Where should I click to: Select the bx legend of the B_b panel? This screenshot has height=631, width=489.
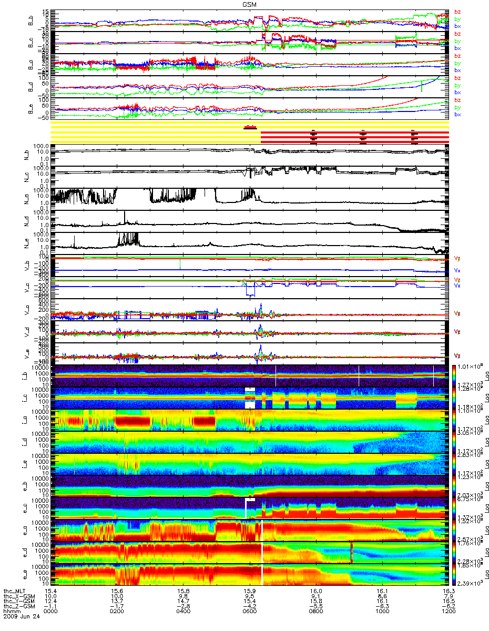[457, 26]
